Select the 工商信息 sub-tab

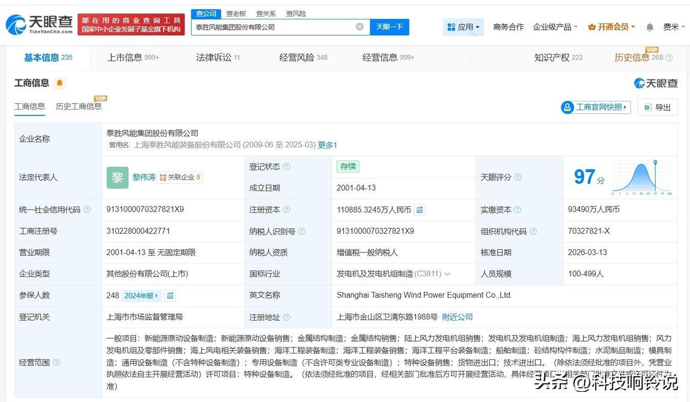coord(30,106)
